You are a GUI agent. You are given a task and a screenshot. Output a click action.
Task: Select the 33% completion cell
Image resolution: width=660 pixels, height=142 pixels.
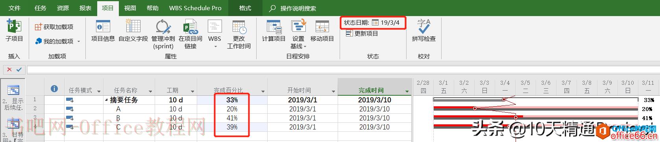232,100
